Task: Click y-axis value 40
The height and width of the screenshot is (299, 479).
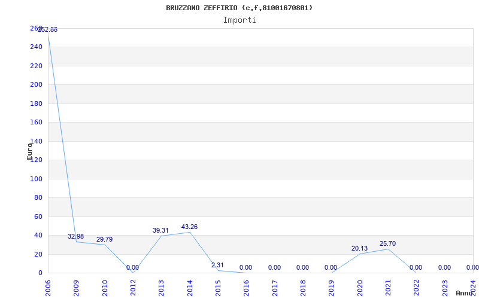Action: [x=38, y=235]
